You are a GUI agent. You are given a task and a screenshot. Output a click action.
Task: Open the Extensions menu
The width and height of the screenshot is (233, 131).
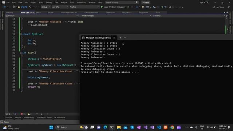[x=82, y=3]
